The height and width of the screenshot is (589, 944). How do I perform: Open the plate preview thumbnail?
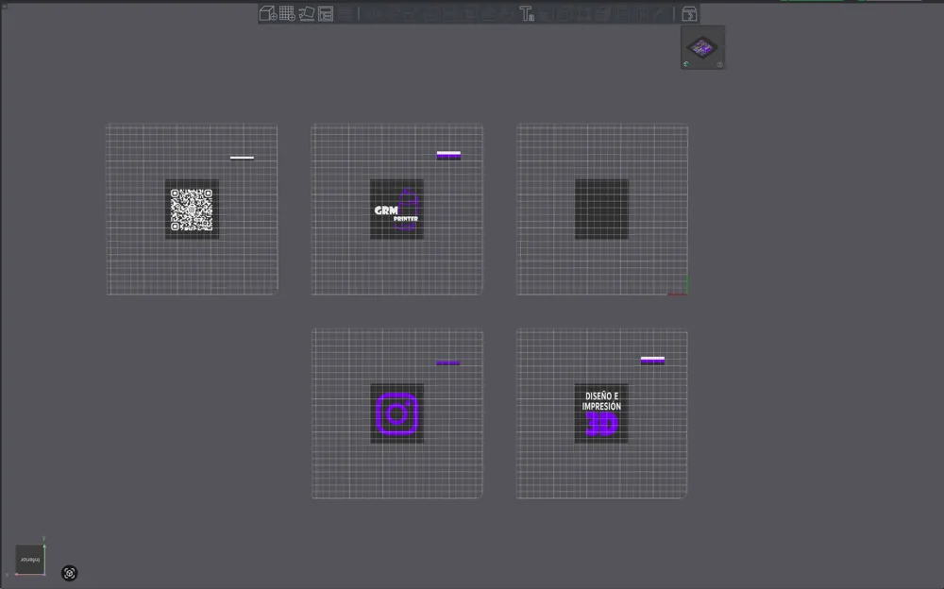click(x=702, y=47)
